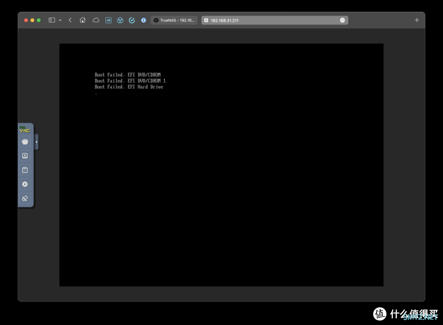Select the noVNC drag viewport hand icon
This screenshot has width=443, height=325.
pos(25,142)
